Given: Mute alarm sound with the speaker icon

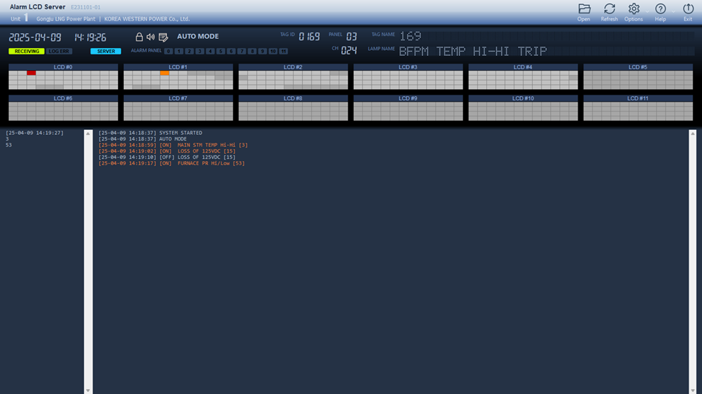Looking at the screenshot, I should (151, 37).
